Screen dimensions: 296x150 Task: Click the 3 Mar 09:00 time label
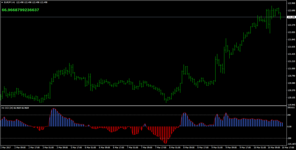pos(62,147)
